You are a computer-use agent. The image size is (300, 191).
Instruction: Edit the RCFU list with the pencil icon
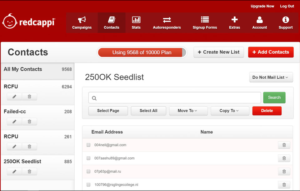pos(14,97)
